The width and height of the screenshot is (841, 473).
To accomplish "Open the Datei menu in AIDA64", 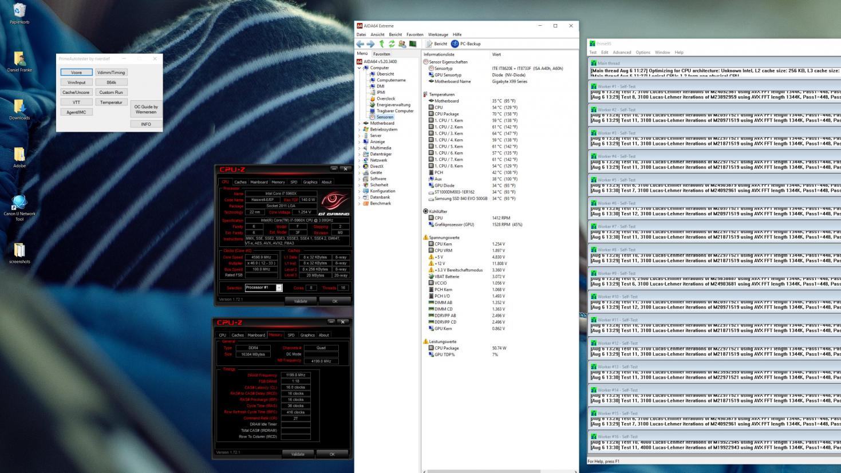I will (361, 34).
